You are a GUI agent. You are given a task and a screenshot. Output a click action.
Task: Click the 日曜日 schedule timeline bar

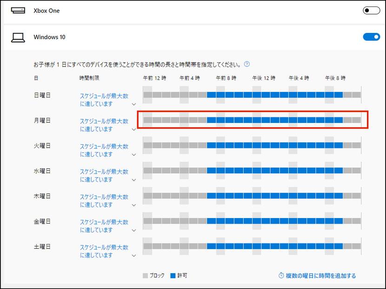pos(252,95)
